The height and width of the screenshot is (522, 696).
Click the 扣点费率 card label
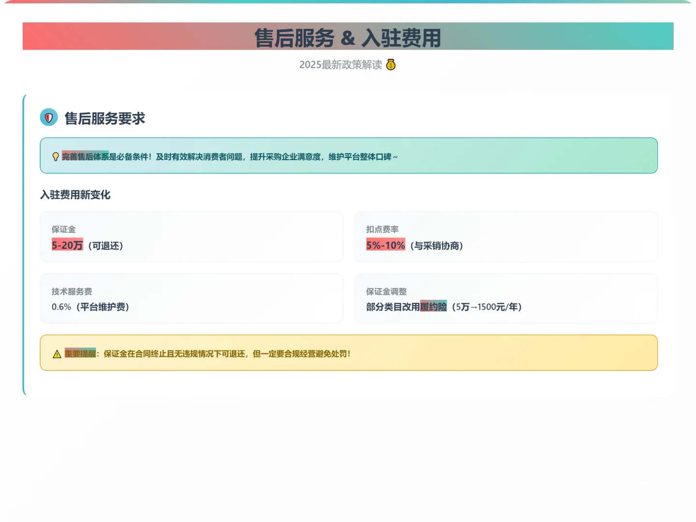pyautogui.click(x=382, y=229)
